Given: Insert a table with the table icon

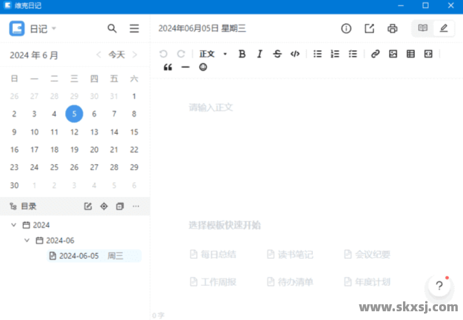Looking at the screenshot, I should (411, 54).
